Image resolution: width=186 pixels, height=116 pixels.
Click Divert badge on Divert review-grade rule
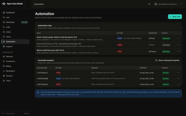click(120, 38)
